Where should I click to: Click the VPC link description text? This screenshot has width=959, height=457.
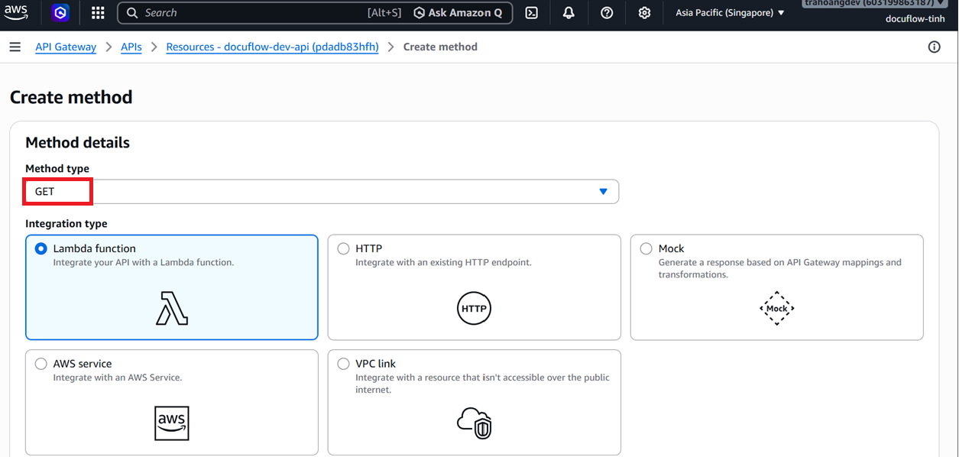pos(483,384)
